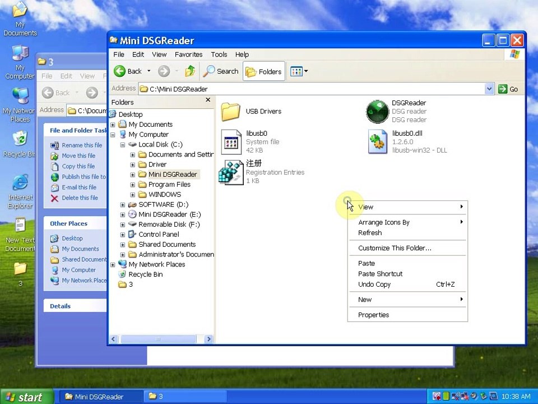538x404 pixels.
Task: Go up one folder level
Action: click(x=190, y=71)
